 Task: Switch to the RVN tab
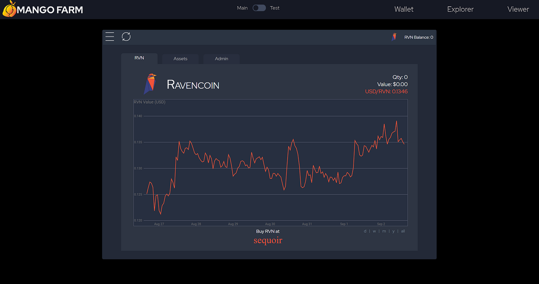click(x=139, y=58)
